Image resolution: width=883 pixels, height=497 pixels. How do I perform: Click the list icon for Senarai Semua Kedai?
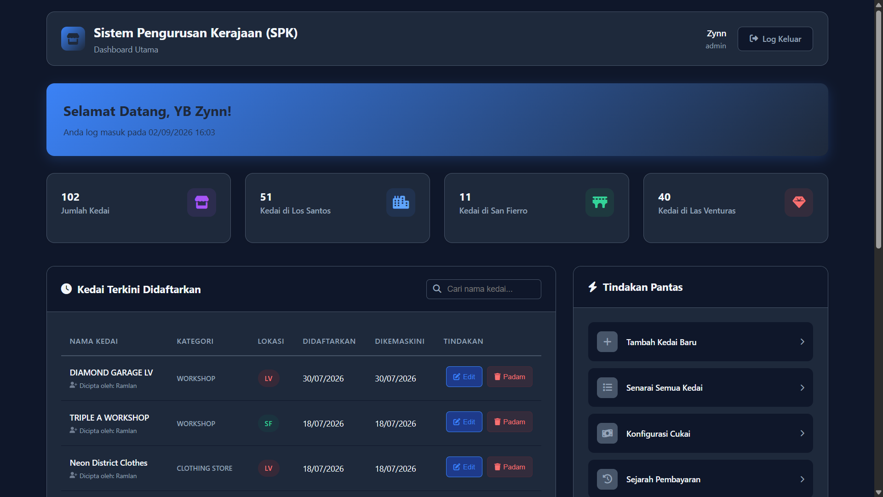pos(607,387)
